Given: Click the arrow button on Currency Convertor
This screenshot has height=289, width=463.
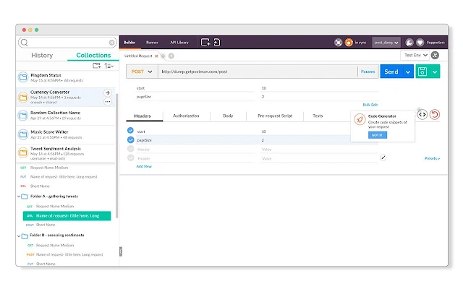Looking at the screenshot, I should [x=108, y=92].
